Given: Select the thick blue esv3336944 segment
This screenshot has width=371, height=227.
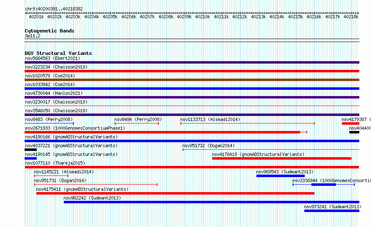Looking at the screenshot, I should click(323, 185).
